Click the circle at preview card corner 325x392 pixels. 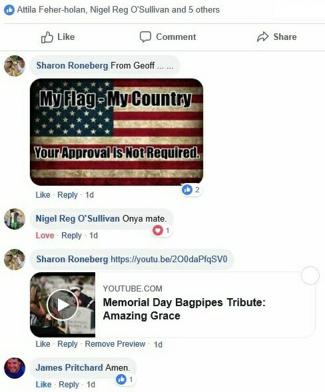click(x=310, y=276)
